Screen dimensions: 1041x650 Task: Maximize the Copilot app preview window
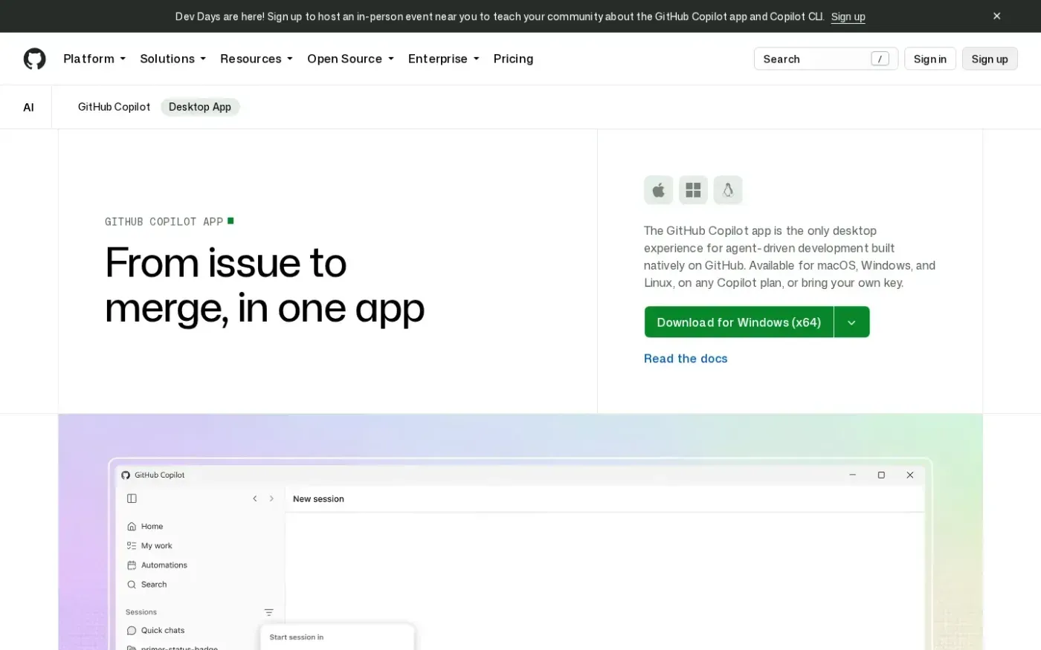881,475
